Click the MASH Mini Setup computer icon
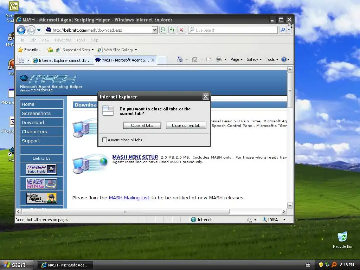The image size is (360, 270). point(90,165)
